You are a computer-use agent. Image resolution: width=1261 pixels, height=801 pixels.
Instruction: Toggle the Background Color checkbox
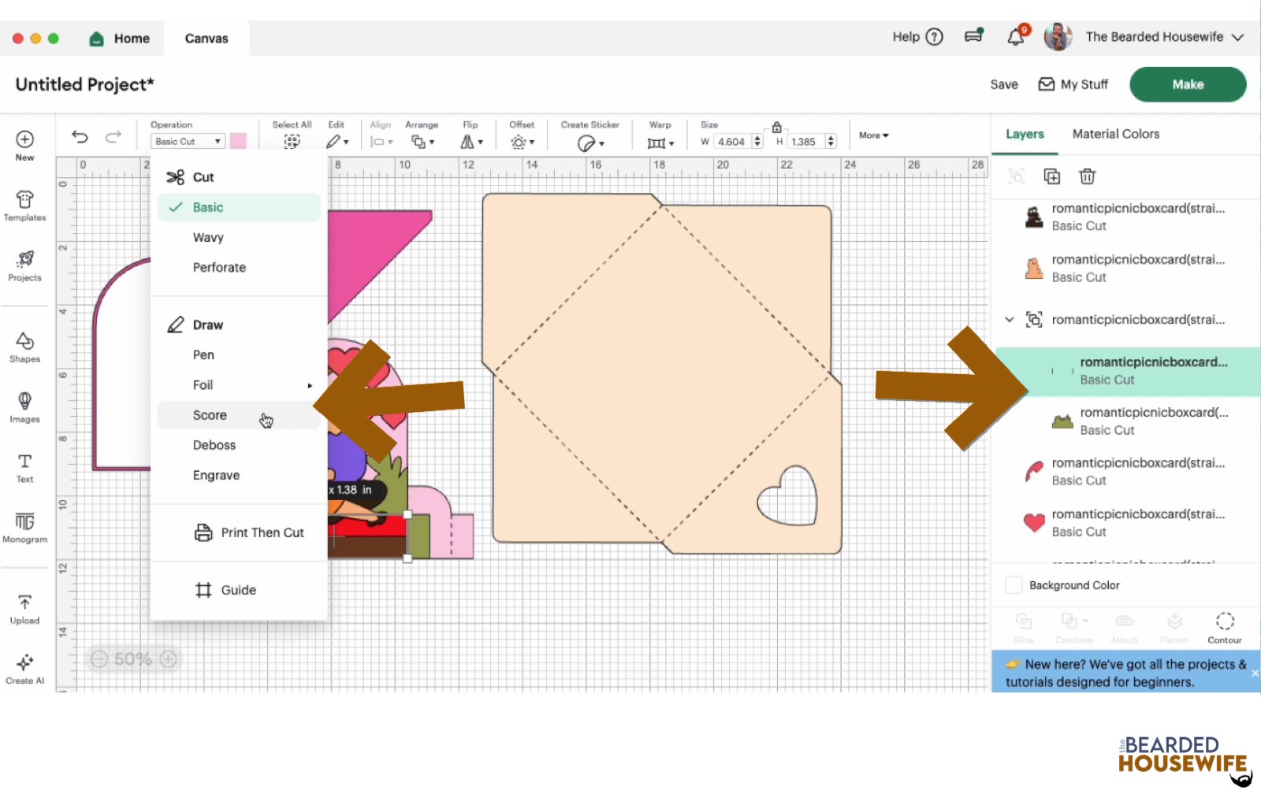(x=1014, y=585)
